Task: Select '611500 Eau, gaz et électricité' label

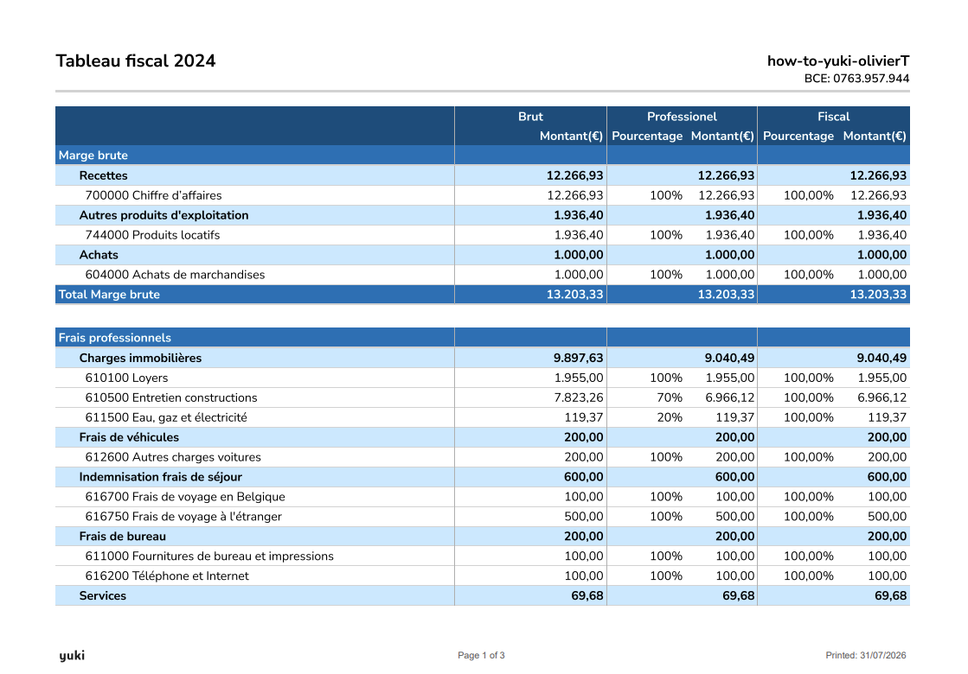Action: pyautogui.click(x=166, y=417)
